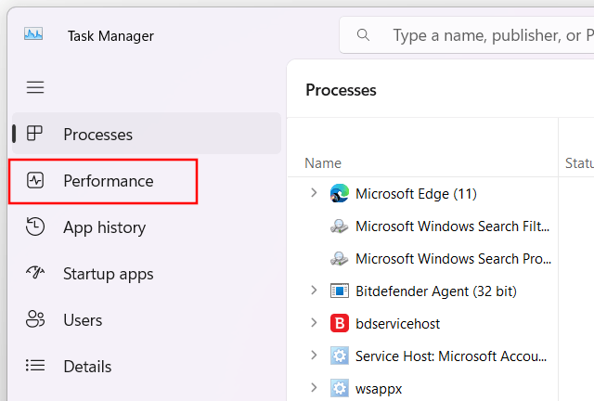Select Microsoft Windows Search Filt... row
The width and height of the screenshot is (594, 401).
tap(452, 226)
